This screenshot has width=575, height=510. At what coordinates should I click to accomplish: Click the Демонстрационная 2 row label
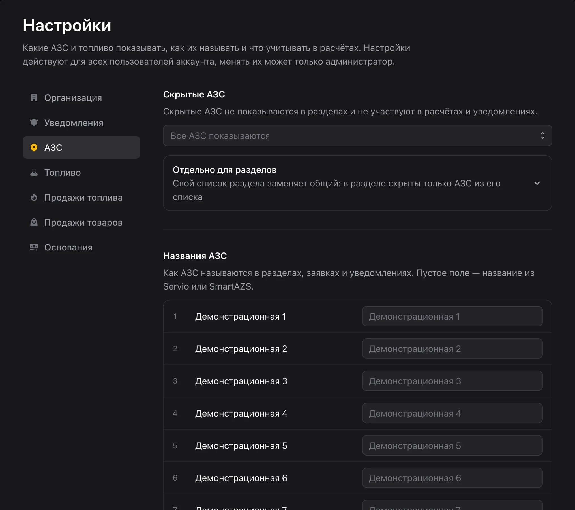click(241, 349)
